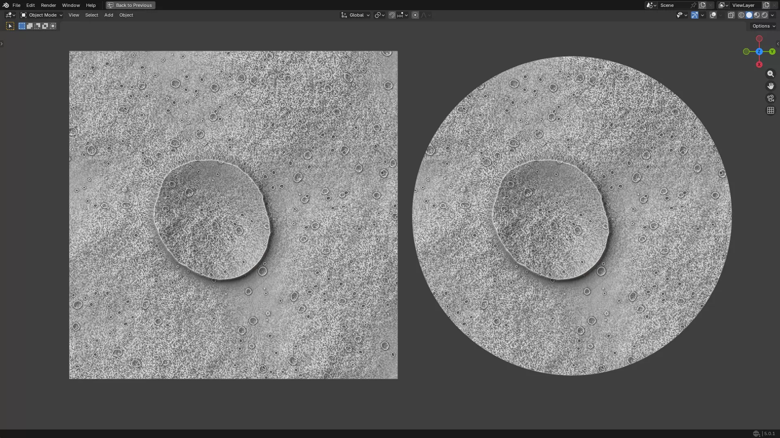This screenshot has width=780, height=438.
Task: Click the zoom view magnifier icon
Action: point(770,74)
